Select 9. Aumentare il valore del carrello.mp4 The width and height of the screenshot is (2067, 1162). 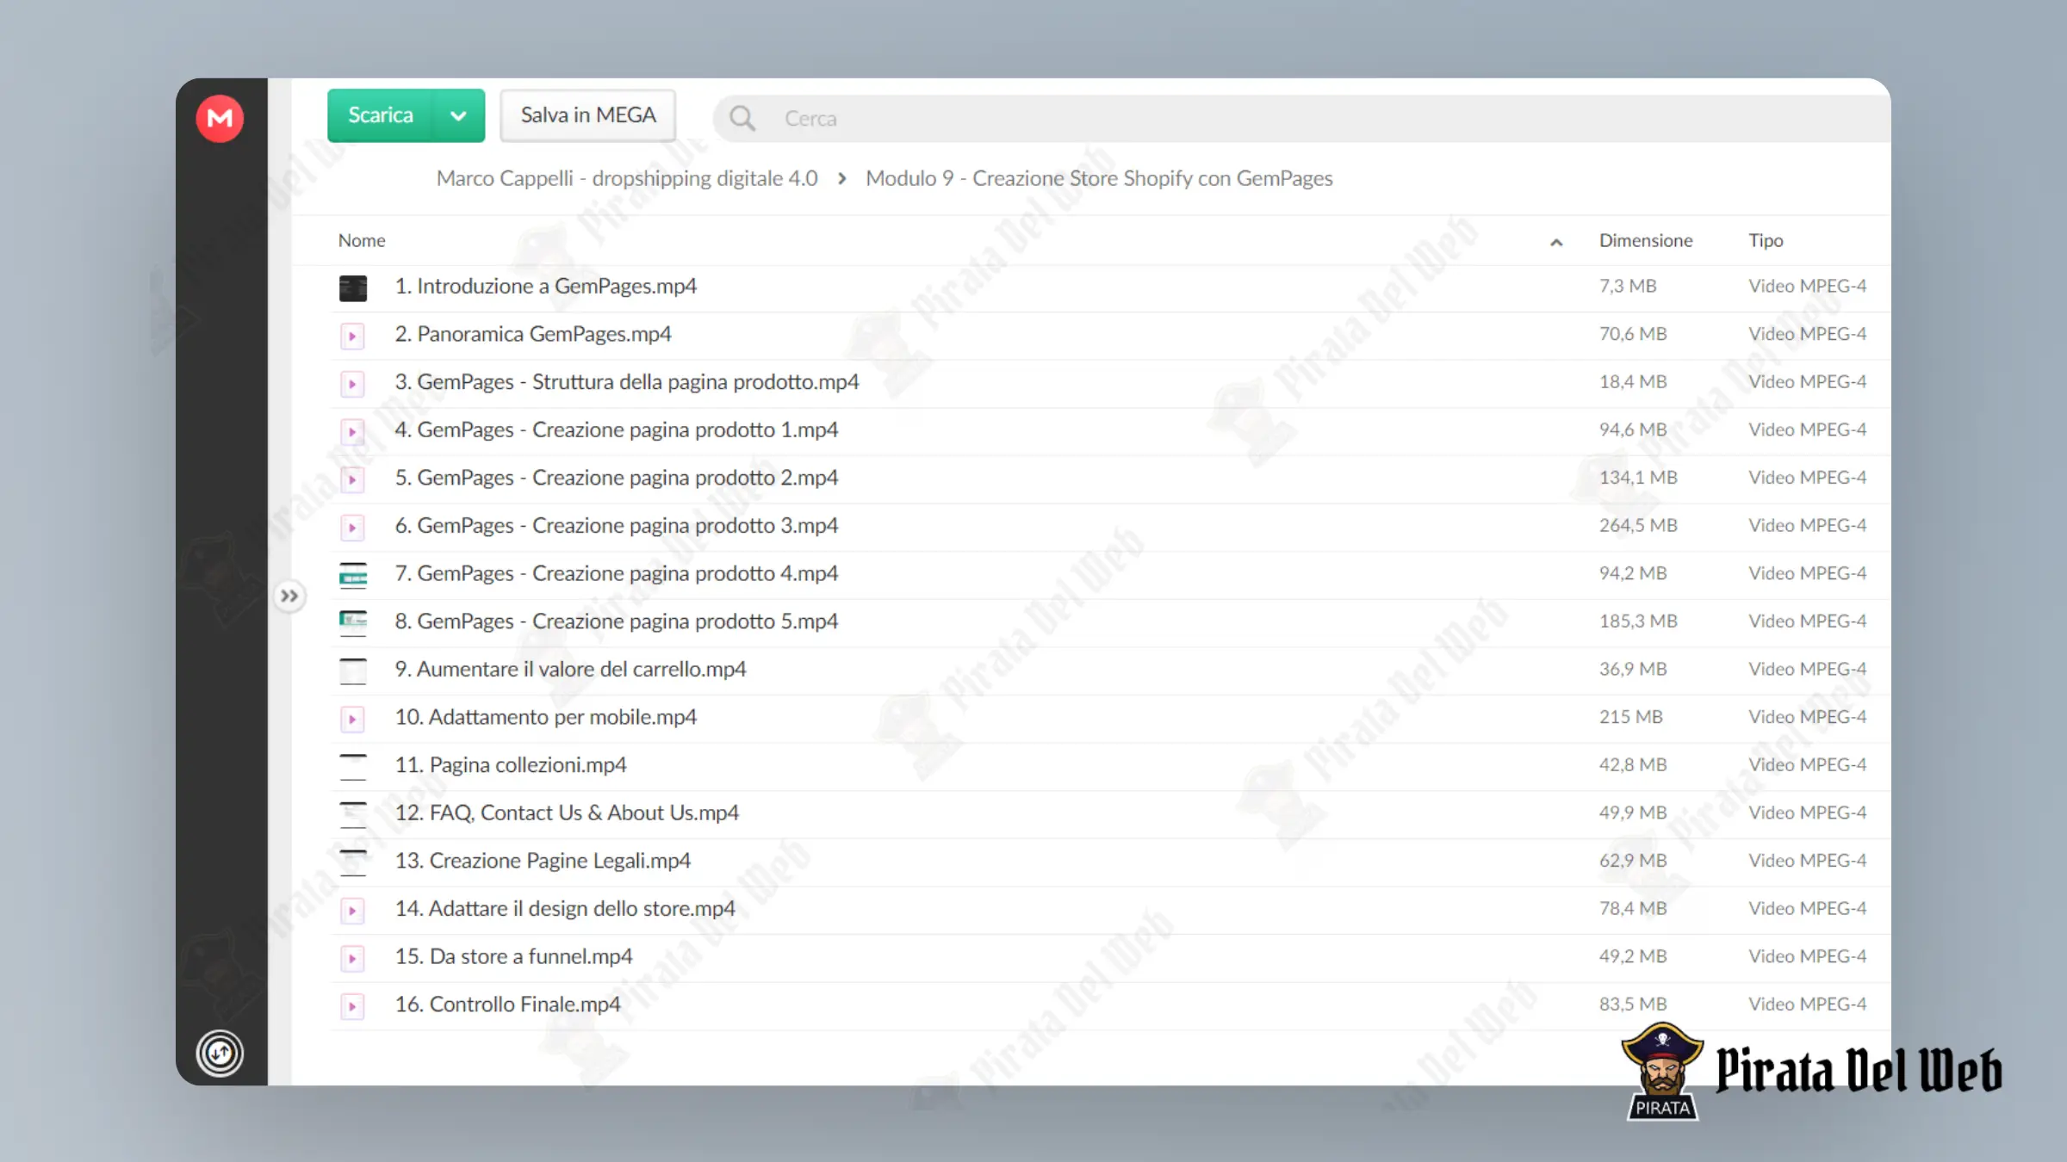570,670
